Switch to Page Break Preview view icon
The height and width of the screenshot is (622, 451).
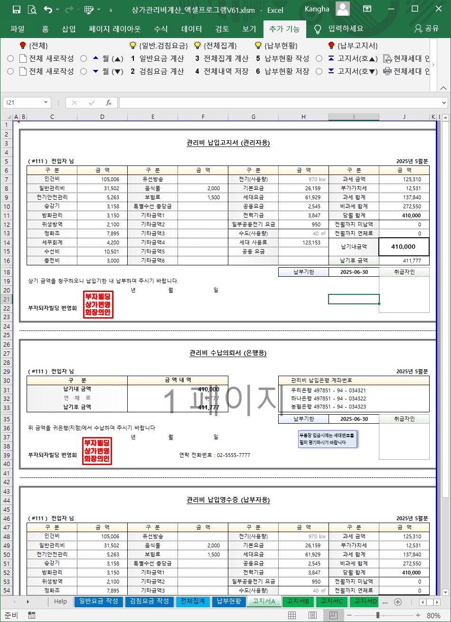click(x=334, y=615)
